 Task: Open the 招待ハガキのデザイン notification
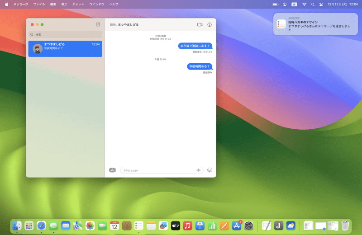tap(315, 24)
